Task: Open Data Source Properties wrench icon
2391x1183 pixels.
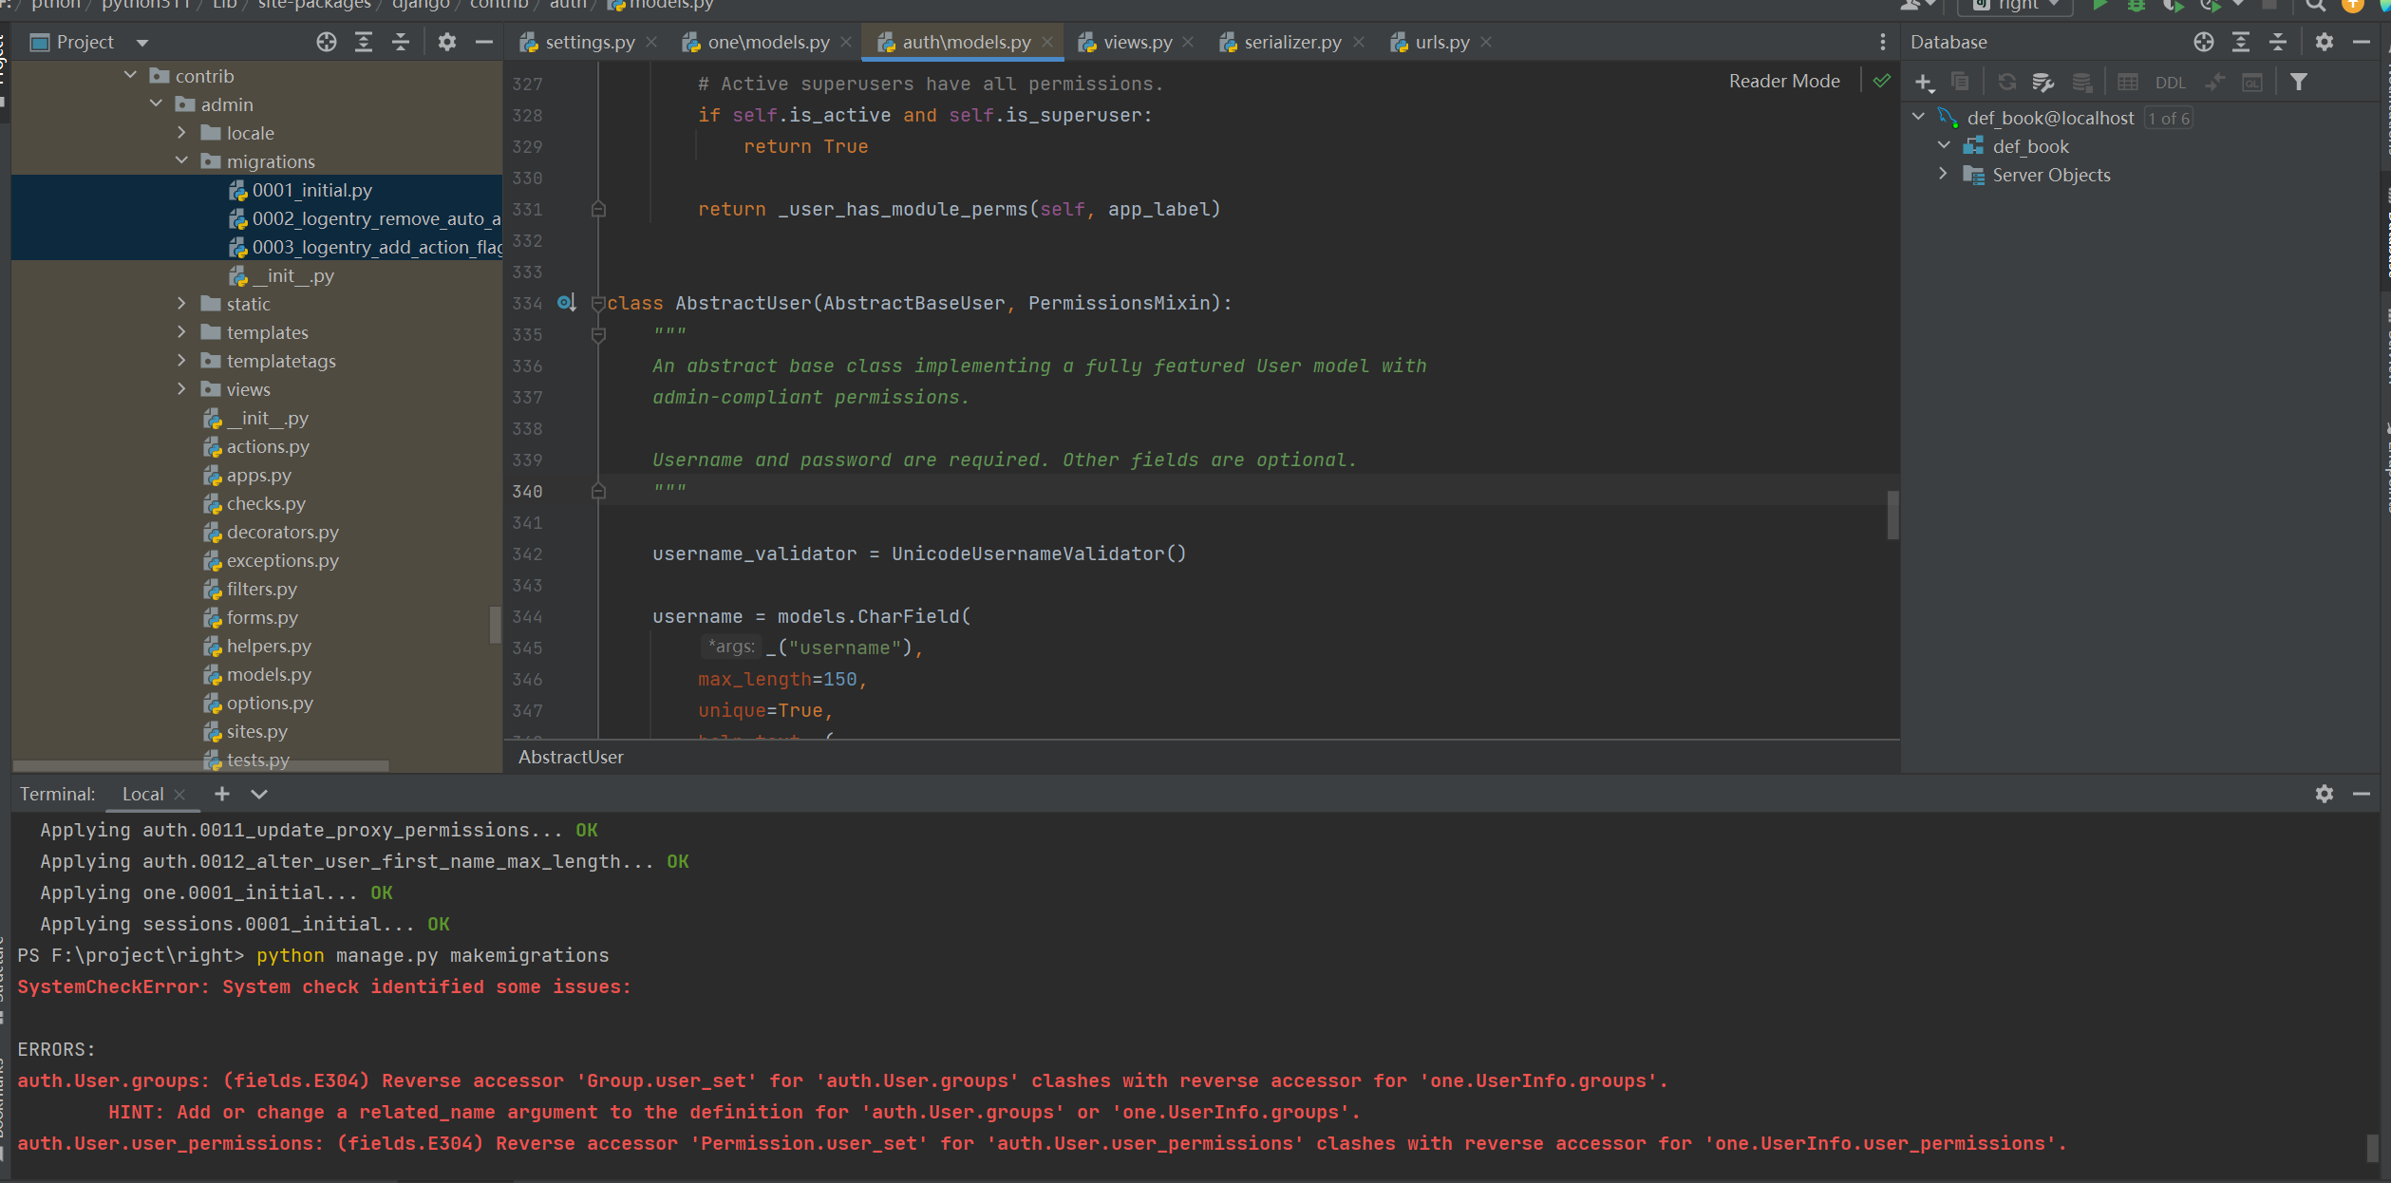Action: [x=2042, y=83]
